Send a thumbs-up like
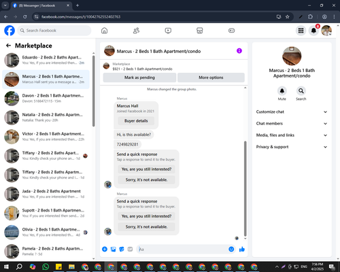Viewport: 340px width, 272px height. coord(242,250)
